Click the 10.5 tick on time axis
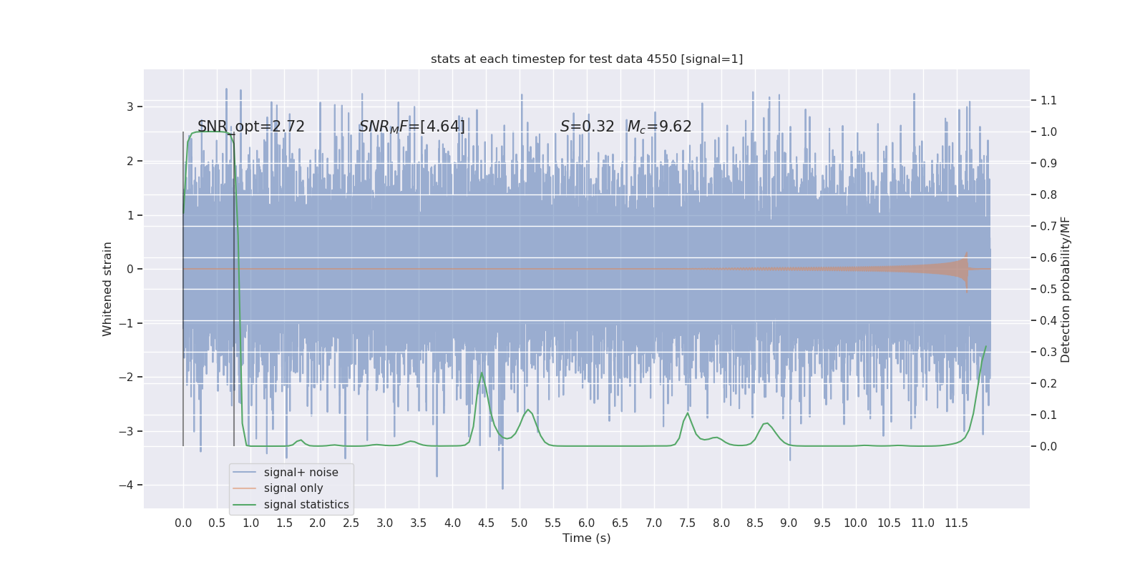 click(890, 523)
